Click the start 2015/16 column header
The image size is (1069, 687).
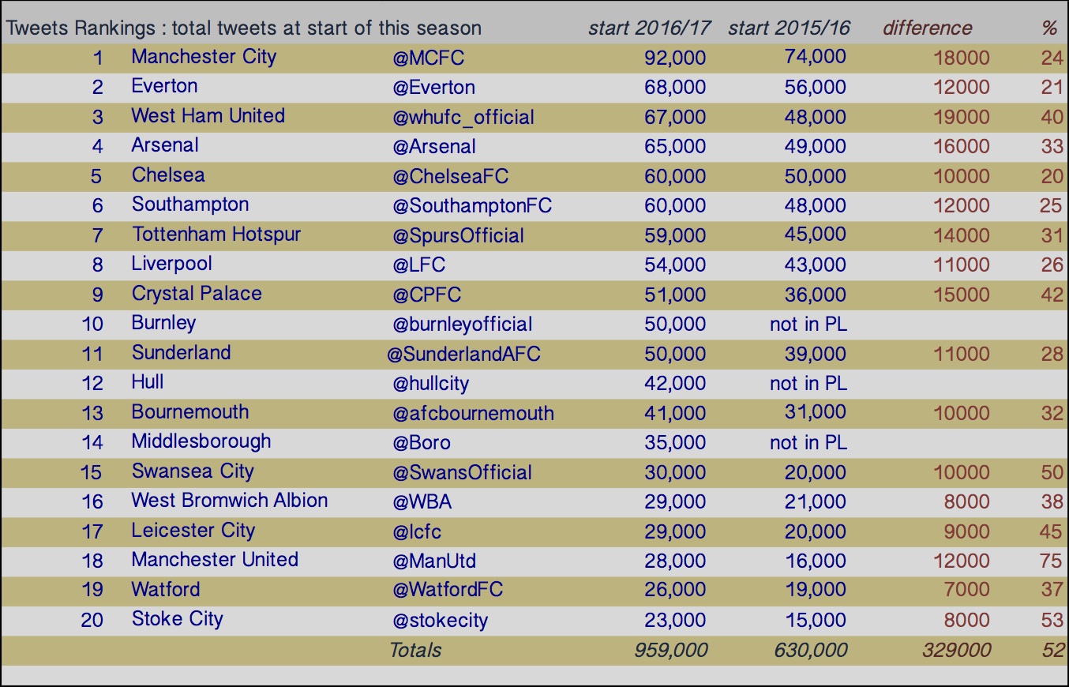pos(790,28)
